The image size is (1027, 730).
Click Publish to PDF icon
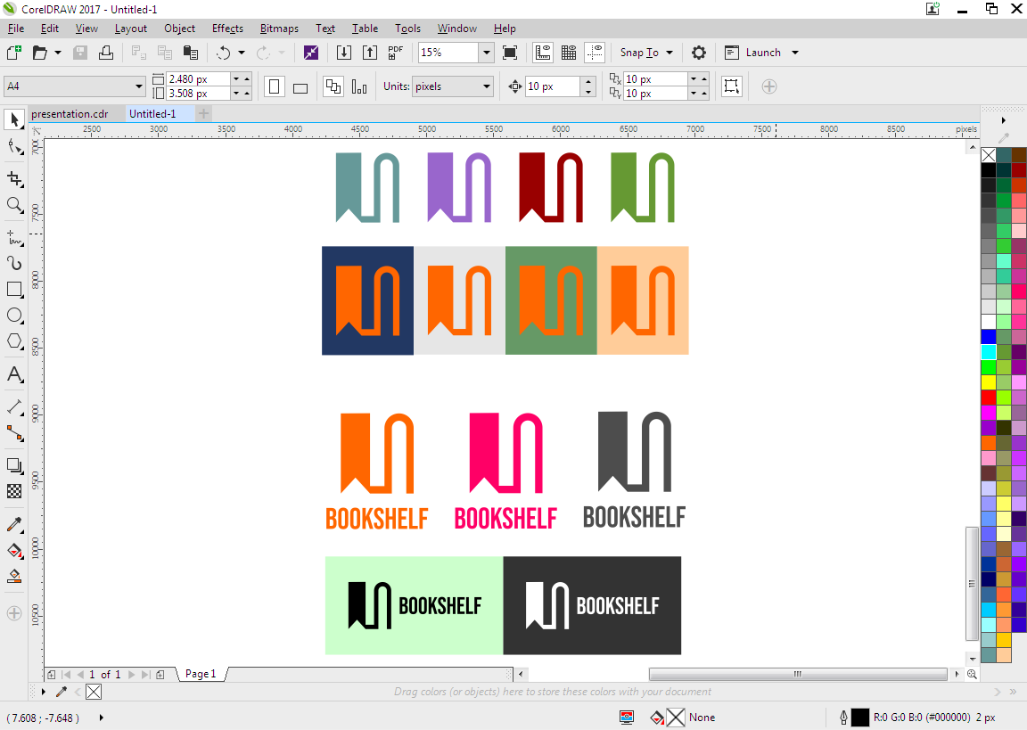(396, 53)
